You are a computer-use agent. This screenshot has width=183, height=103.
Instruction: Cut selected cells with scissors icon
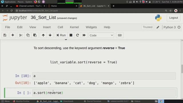tap(21, 35)
